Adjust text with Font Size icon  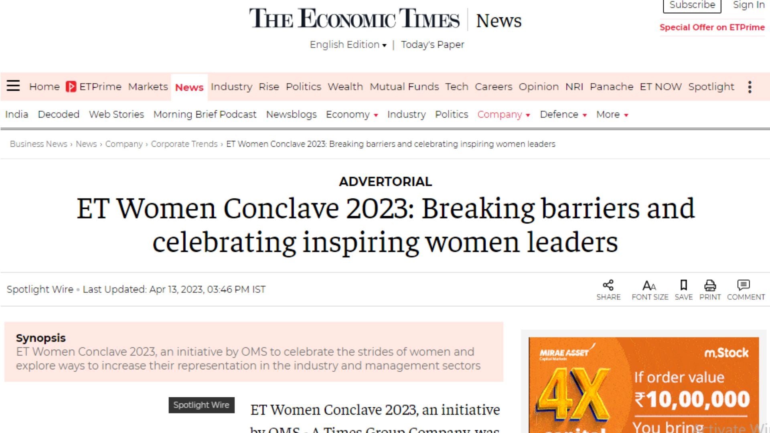click(649, 285)
